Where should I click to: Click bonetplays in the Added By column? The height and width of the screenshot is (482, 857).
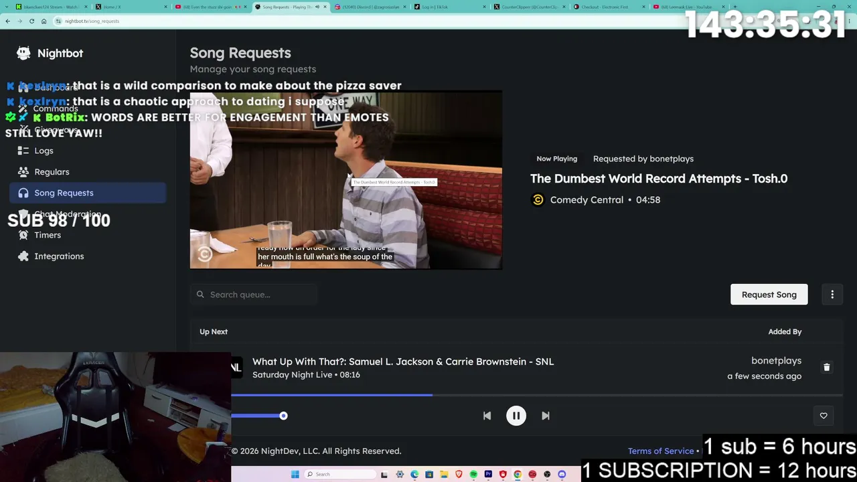pyautogui.click(x=776, y=361)
